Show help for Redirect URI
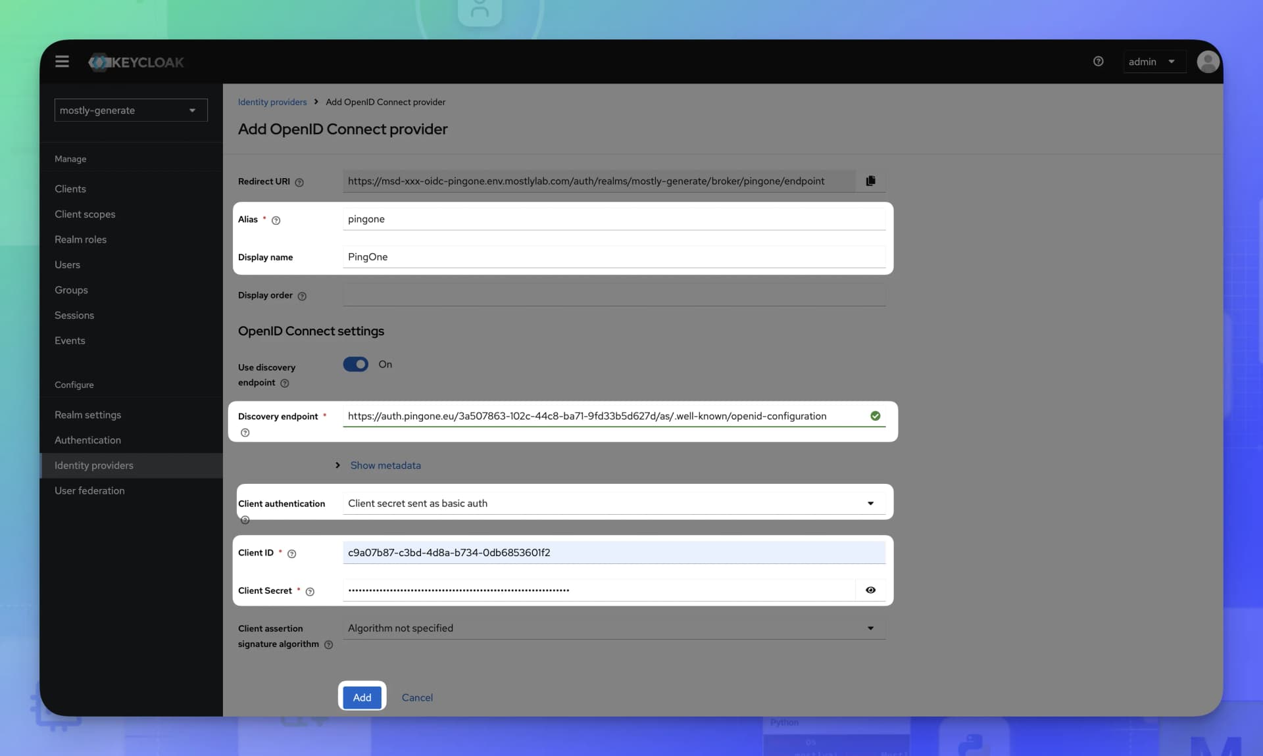 click(x=299, y=182)
